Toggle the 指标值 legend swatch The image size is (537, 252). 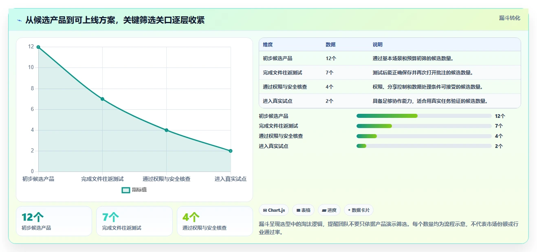pyautogui.click(x=126, y=190)
